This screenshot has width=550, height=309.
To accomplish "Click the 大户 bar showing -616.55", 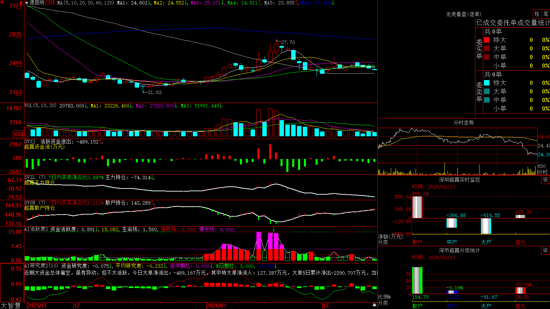I will tap(486, 226).
